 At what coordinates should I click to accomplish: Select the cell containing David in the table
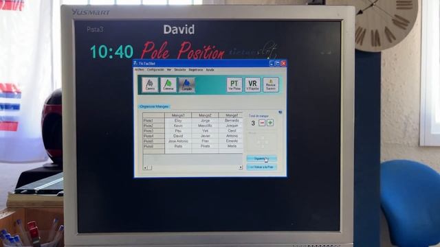[x=178, y=136]
